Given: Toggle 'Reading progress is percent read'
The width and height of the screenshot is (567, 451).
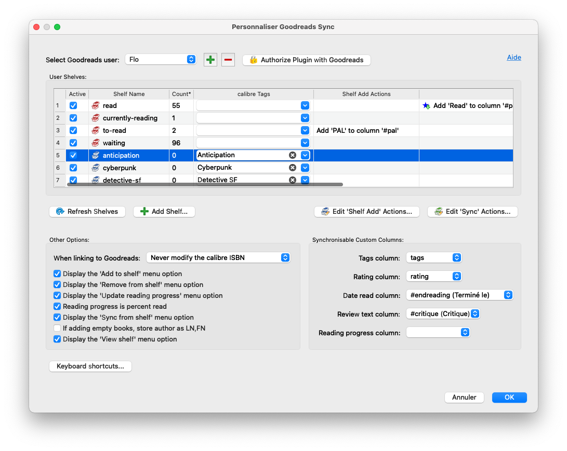Looking at the screenshot, I should coord(57,306).
